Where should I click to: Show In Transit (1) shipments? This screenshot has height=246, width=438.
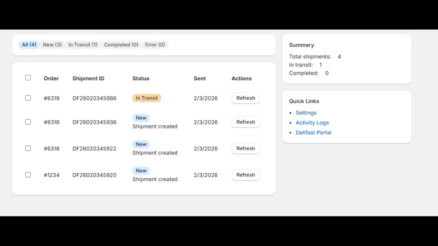83,45
